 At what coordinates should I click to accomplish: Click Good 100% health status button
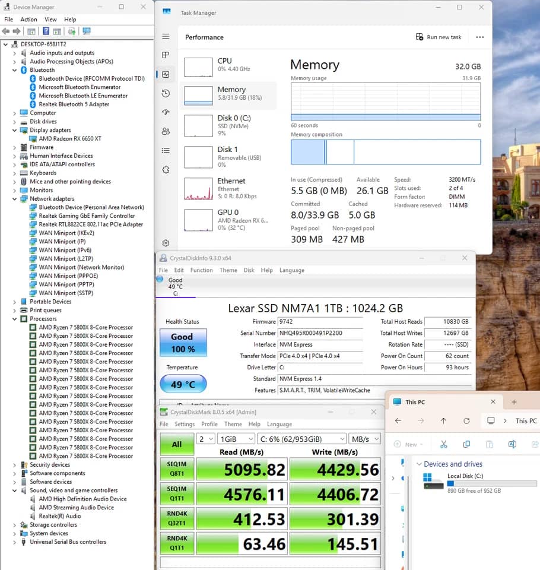point(183,343)
